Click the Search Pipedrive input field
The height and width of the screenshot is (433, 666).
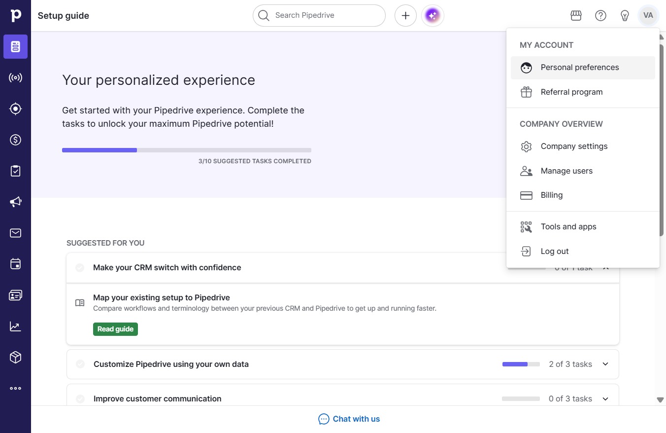pos(319,16)
